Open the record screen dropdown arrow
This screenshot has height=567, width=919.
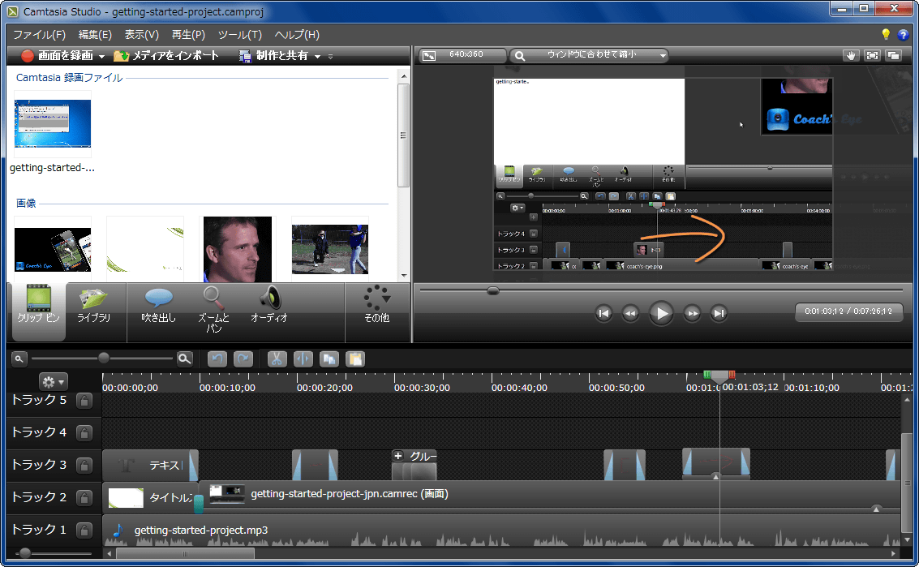coord(101,56)
